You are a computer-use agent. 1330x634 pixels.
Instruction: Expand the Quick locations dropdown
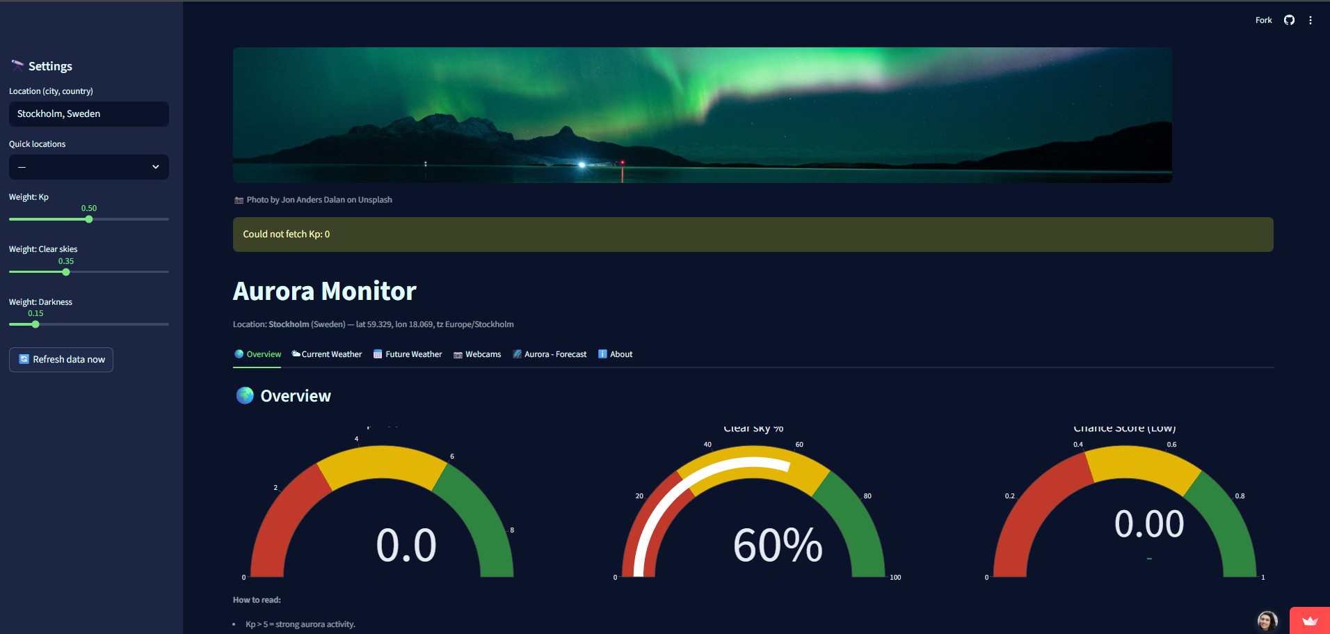point(89,167)
